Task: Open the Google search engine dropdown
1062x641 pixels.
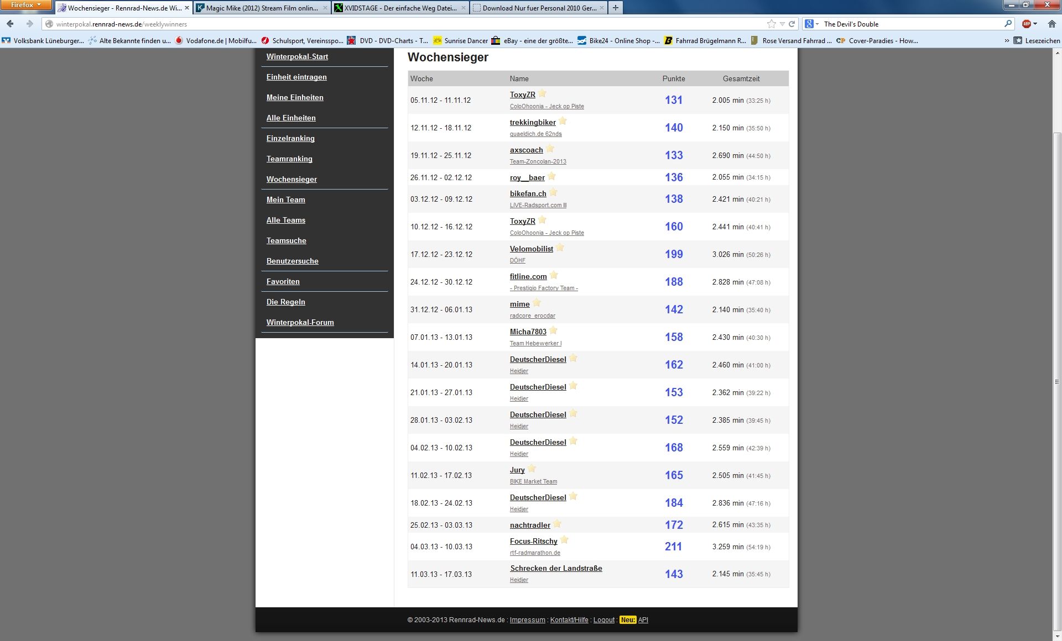Action: pos(811,24)
